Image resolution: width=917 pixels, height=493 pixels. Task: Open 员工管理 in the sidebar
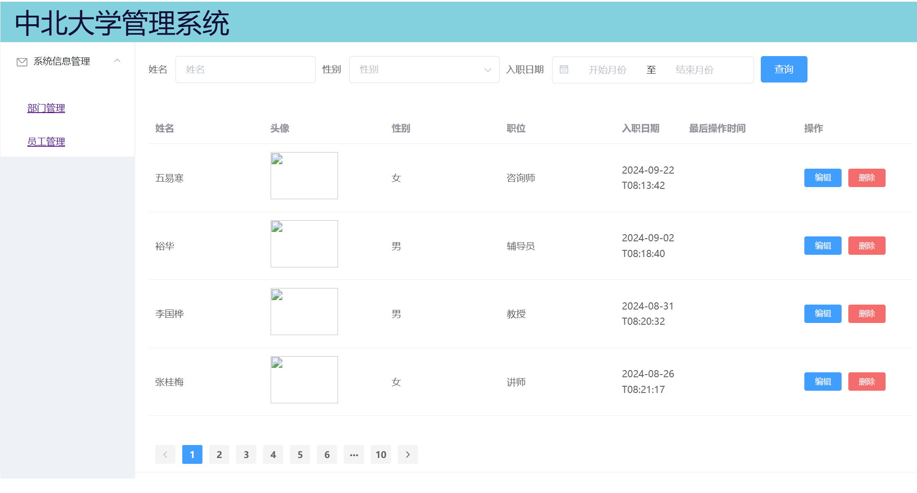(46, 142)
